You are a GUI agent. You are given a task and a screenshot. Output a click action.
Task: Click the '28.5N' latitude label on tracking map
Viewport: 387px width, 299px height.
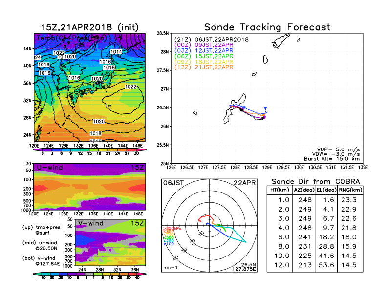click(x=163, y=33)
